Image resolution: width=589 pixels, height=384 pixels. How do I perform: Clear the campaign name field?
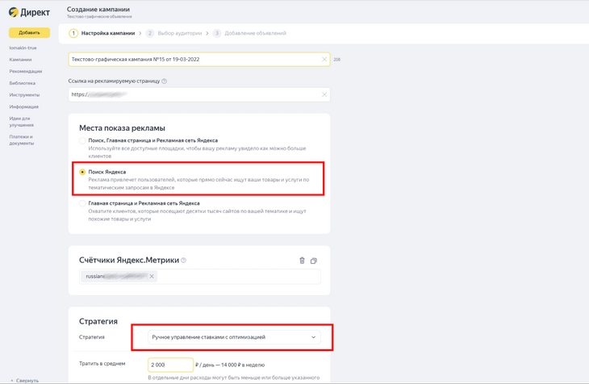coord(324,60)
